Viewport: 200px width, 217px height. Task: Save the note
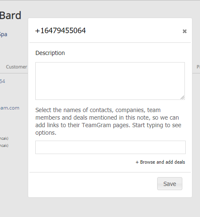(x=170, y=184)
